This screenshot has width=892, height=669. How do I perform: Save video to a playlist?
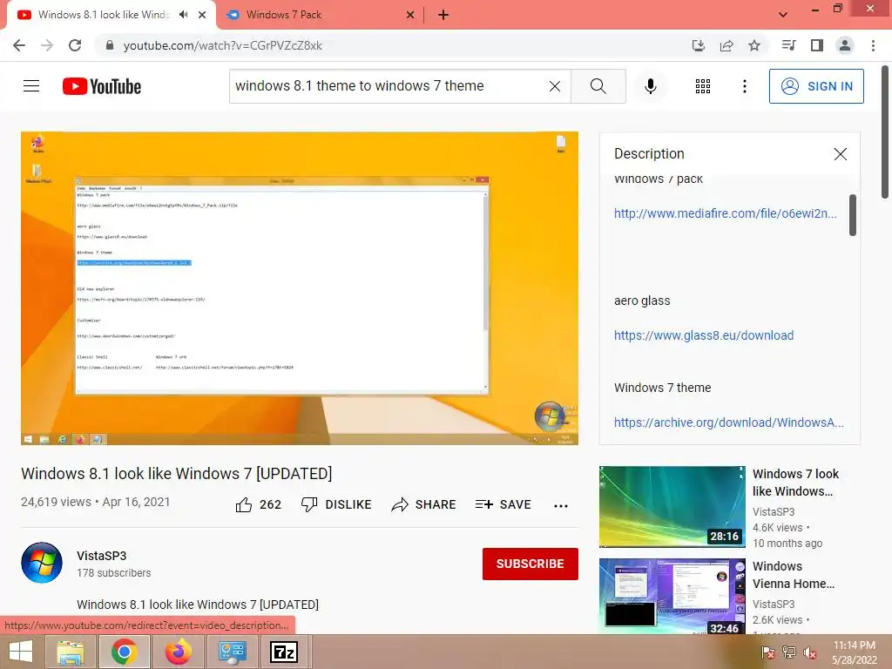click(x=503, y=504)
